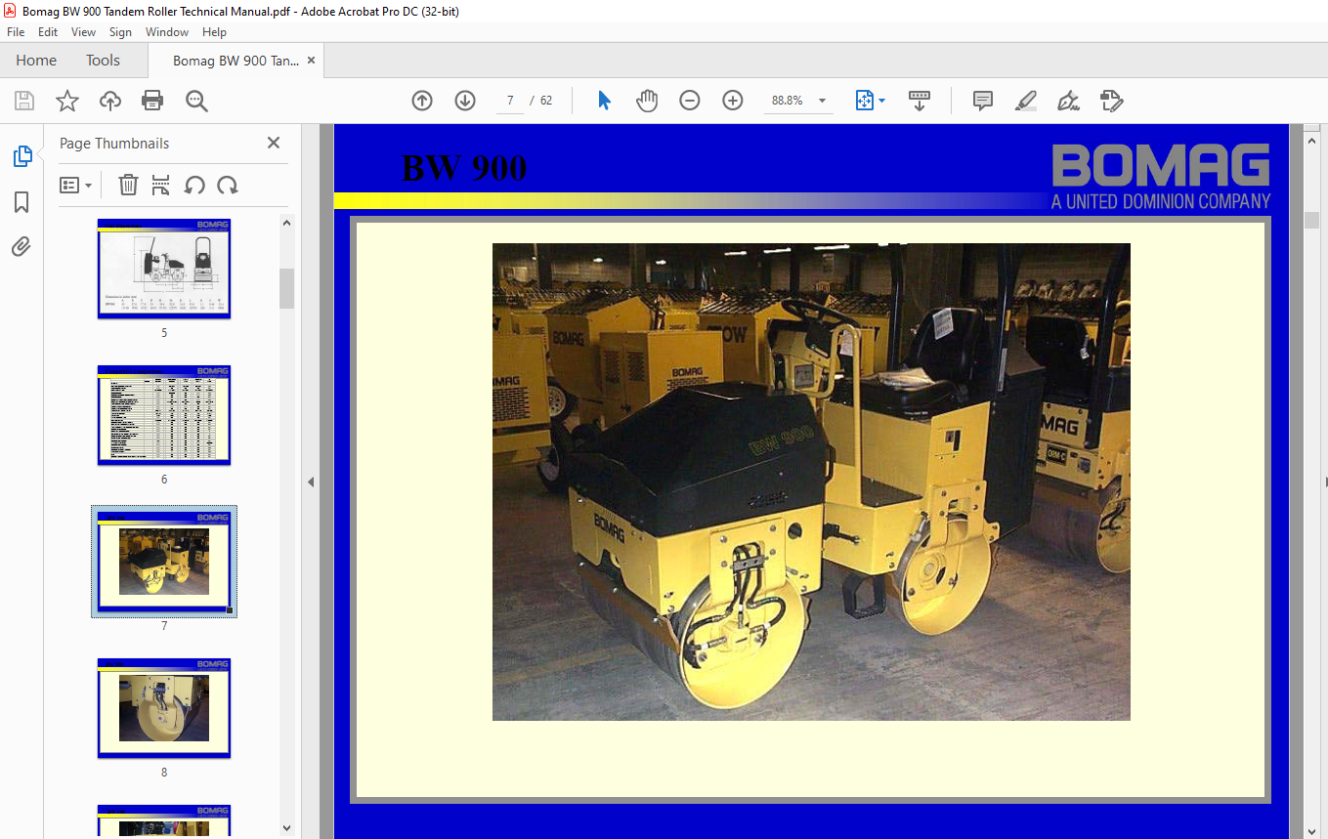The width and height of the screenshot is (1328, 839).
Task: Click the document vertical scrollbar thumb
Action: click(x=1312, y=220)
